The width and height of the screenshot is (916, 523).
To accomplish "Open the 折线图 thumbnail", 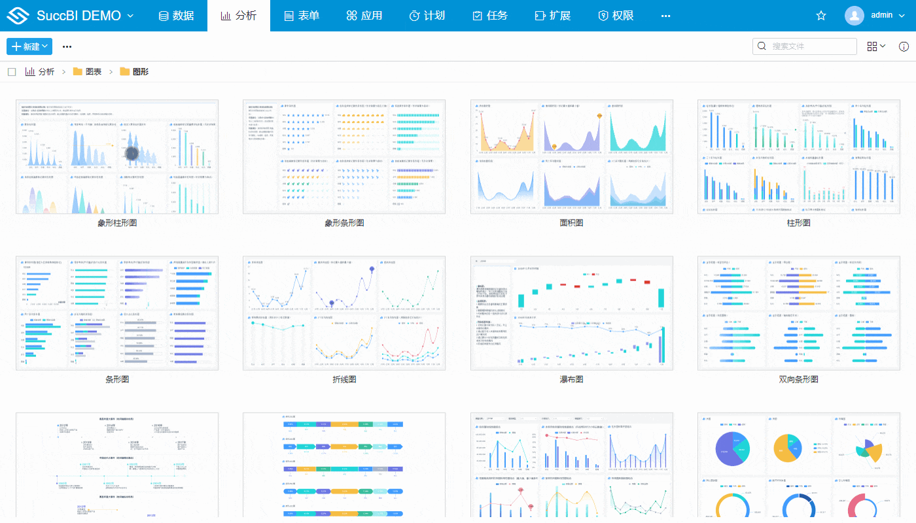I will pyautogui.click(x=344, y=313).
